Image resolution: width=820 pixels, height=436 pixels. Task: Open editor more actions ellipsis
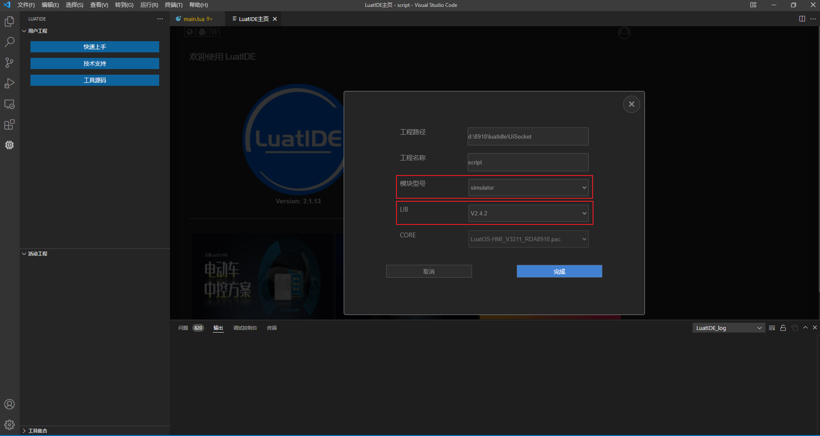(813, 19)
